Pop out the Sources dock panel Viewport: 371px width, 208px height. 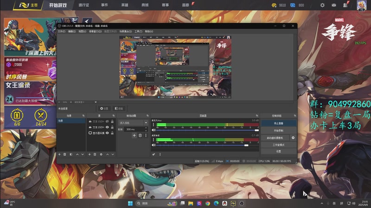[114, 116]
